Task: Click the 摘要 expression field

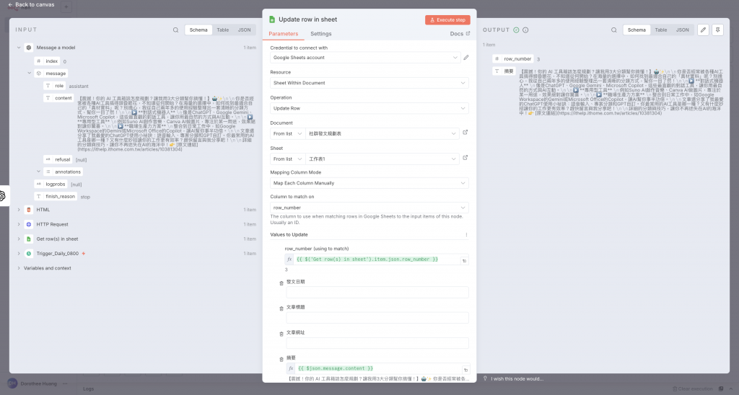Action: (378, 368)
